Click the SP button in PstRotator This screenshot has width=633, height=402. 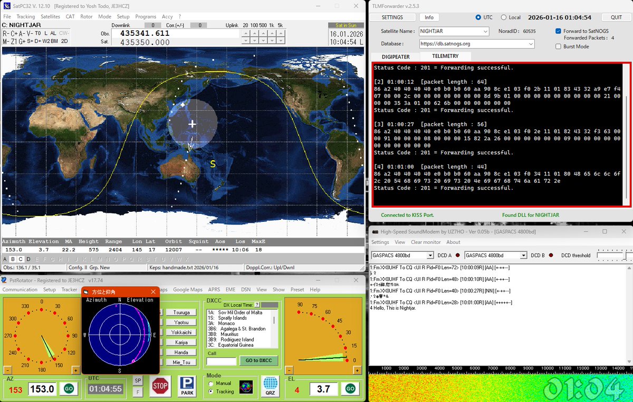[x=138, y=380]
